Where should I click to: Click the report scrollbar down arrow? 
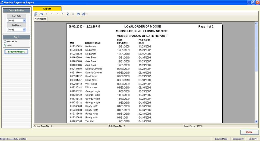pos(256,121)
